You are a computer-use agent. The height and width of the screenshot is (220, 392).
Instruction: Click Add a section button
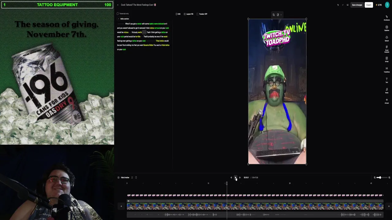click(x=123, y=19)
